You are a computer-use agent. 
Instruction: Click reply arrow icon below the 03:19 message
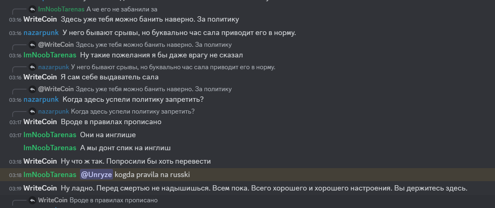tap(32, 200)
